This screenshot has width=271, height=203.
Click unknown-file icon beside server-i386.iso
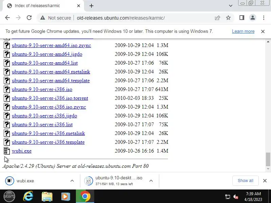[7, 89]
